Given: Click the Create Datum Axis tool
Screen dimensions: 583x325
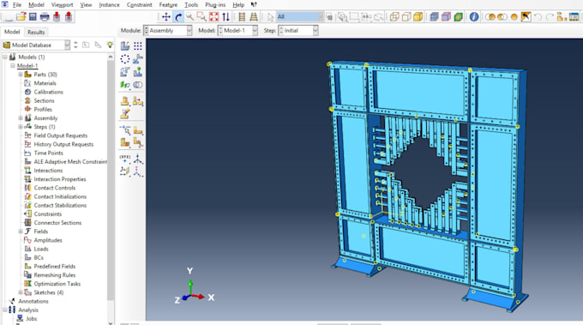Looking at the screenshot, I should (x=138, y=159).
